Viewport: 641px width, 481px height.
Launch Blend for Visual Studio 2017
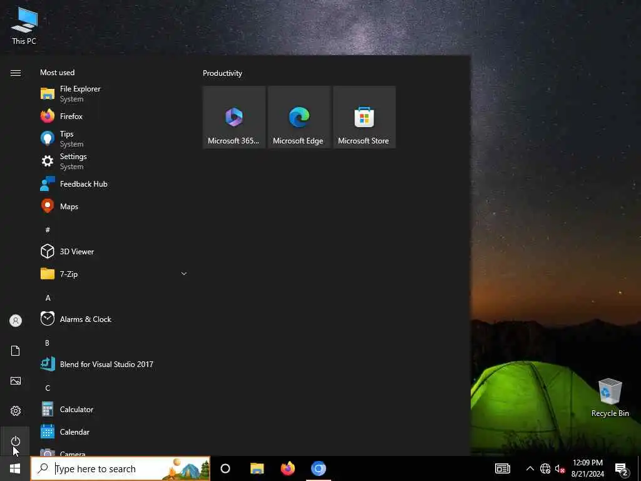[114, 364]
